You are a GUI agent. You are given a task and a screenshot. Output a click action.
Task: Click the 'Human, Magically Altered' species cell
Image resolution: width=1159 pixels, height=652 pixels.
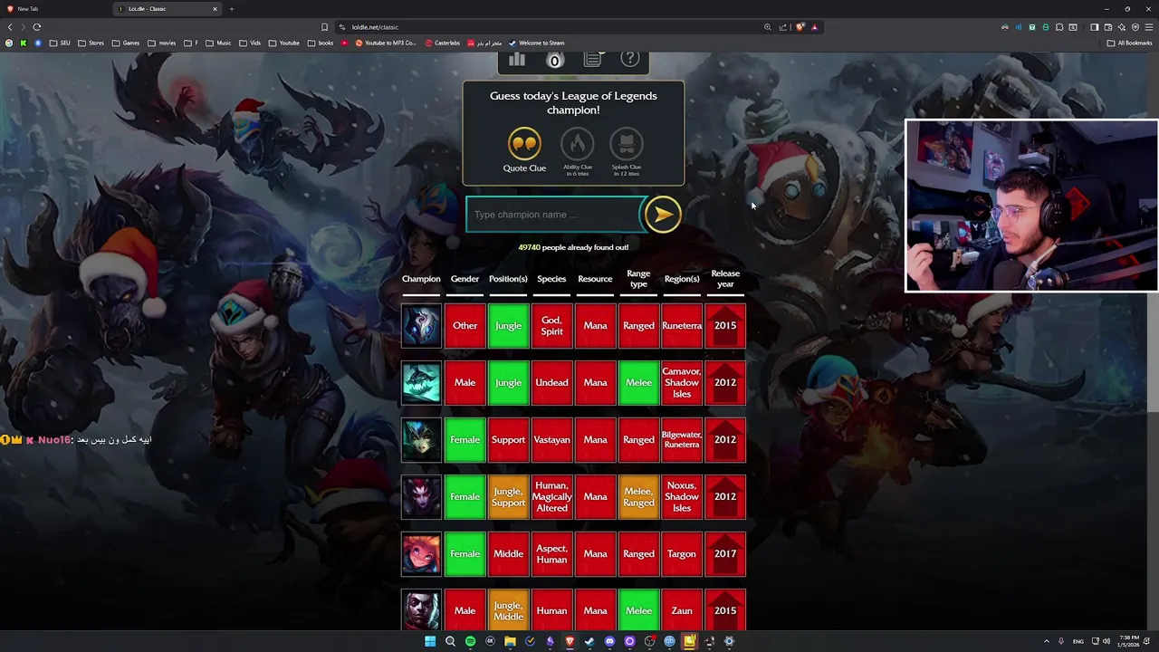pyautogui.click(x=551, y=497)
